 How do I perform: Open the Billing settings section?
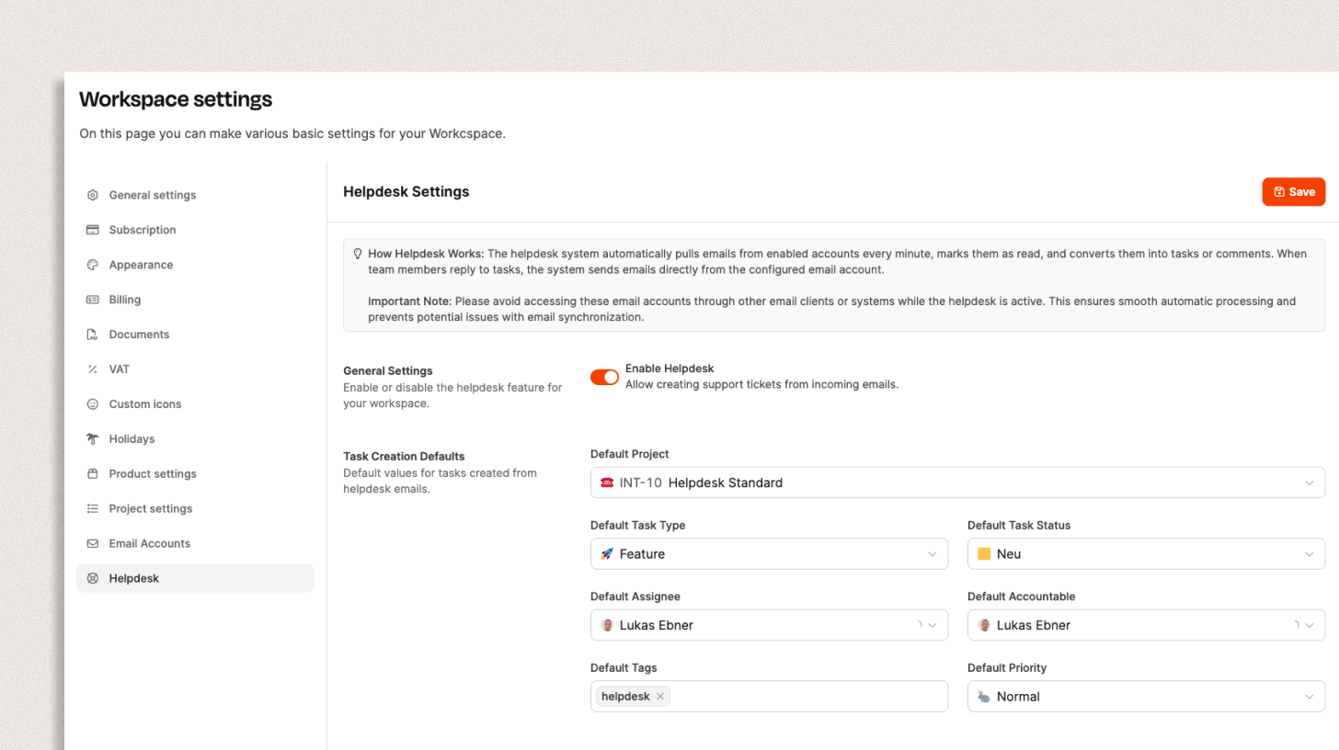click(125, 300)
